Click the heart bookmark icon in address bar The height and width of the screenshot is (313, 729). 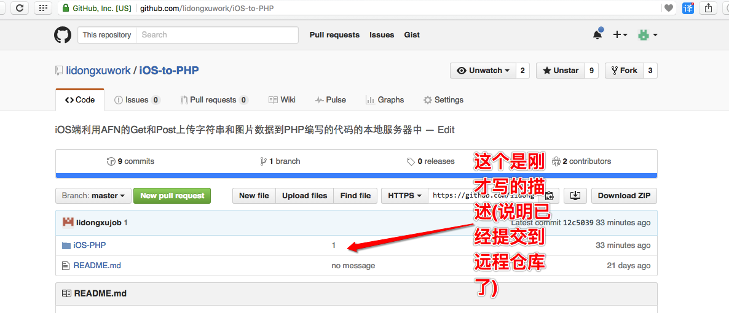pos(668,8)
